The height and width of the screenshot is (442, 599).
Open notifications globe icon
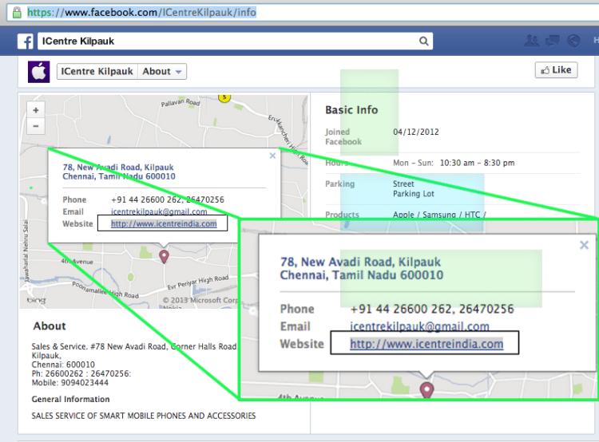coord(573,41)
